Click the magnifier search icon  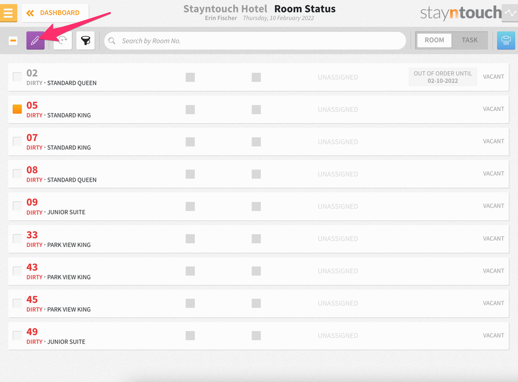pos(112,41)
